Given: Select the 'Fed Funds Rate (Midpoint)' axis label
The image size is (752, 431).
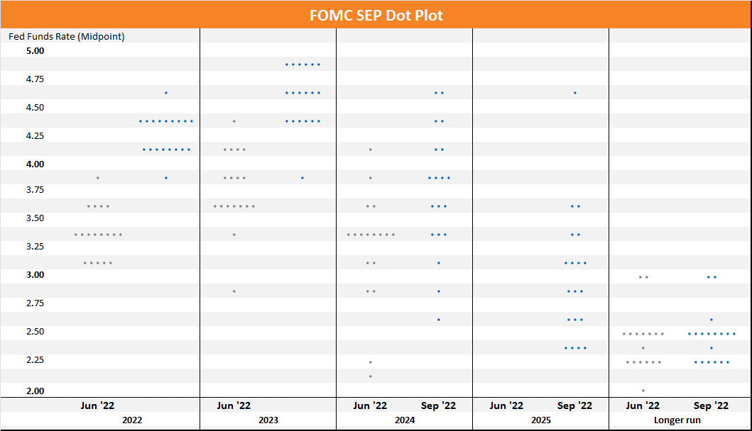Looking at the screenshot, I should [67, 36].
